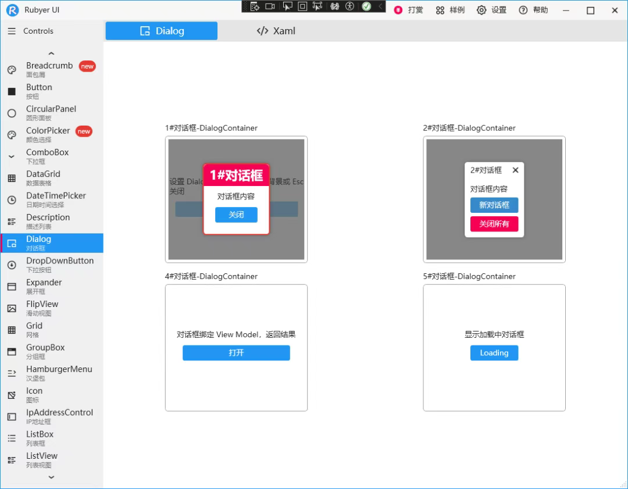Click the GroupBox window icon

click(12, 352)
